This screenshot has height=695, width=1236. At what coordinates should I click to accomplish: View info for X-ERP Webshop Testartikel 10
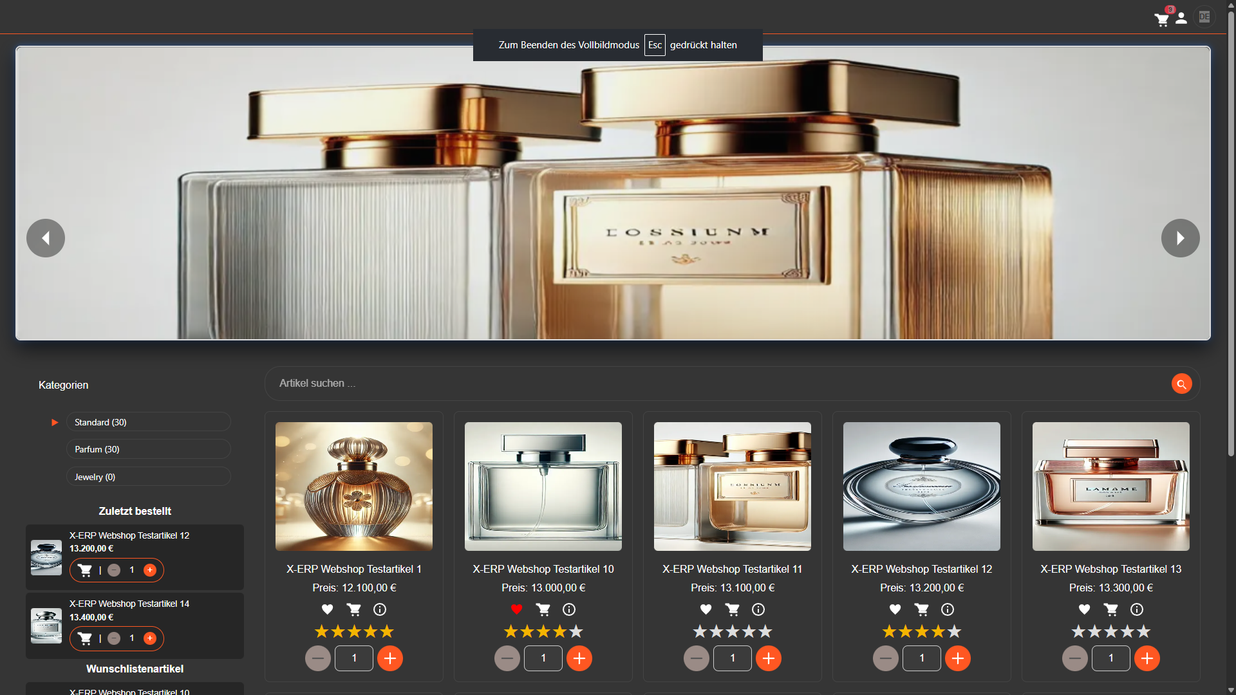coord(569,609)
